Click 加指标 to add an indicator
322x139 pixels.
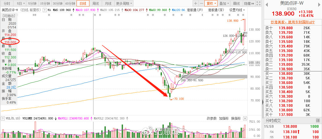tap(224, 118)
